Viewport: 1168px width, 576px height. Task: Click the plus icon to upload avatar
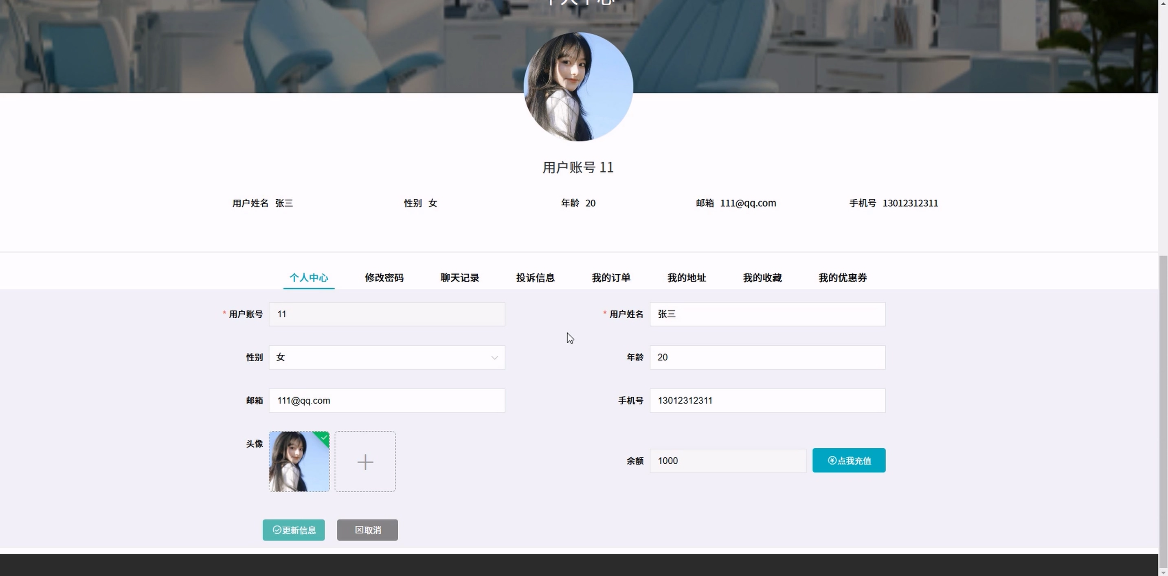[365, 461]
